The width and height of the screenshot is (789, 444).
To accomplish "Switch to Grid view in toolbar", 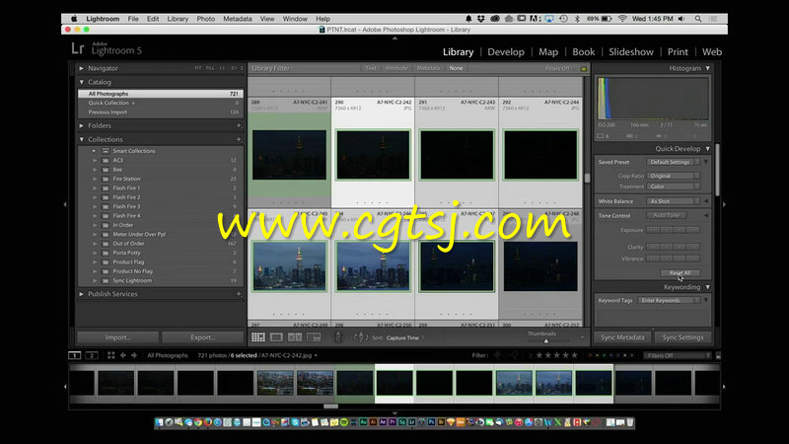I will pos(258,337).
